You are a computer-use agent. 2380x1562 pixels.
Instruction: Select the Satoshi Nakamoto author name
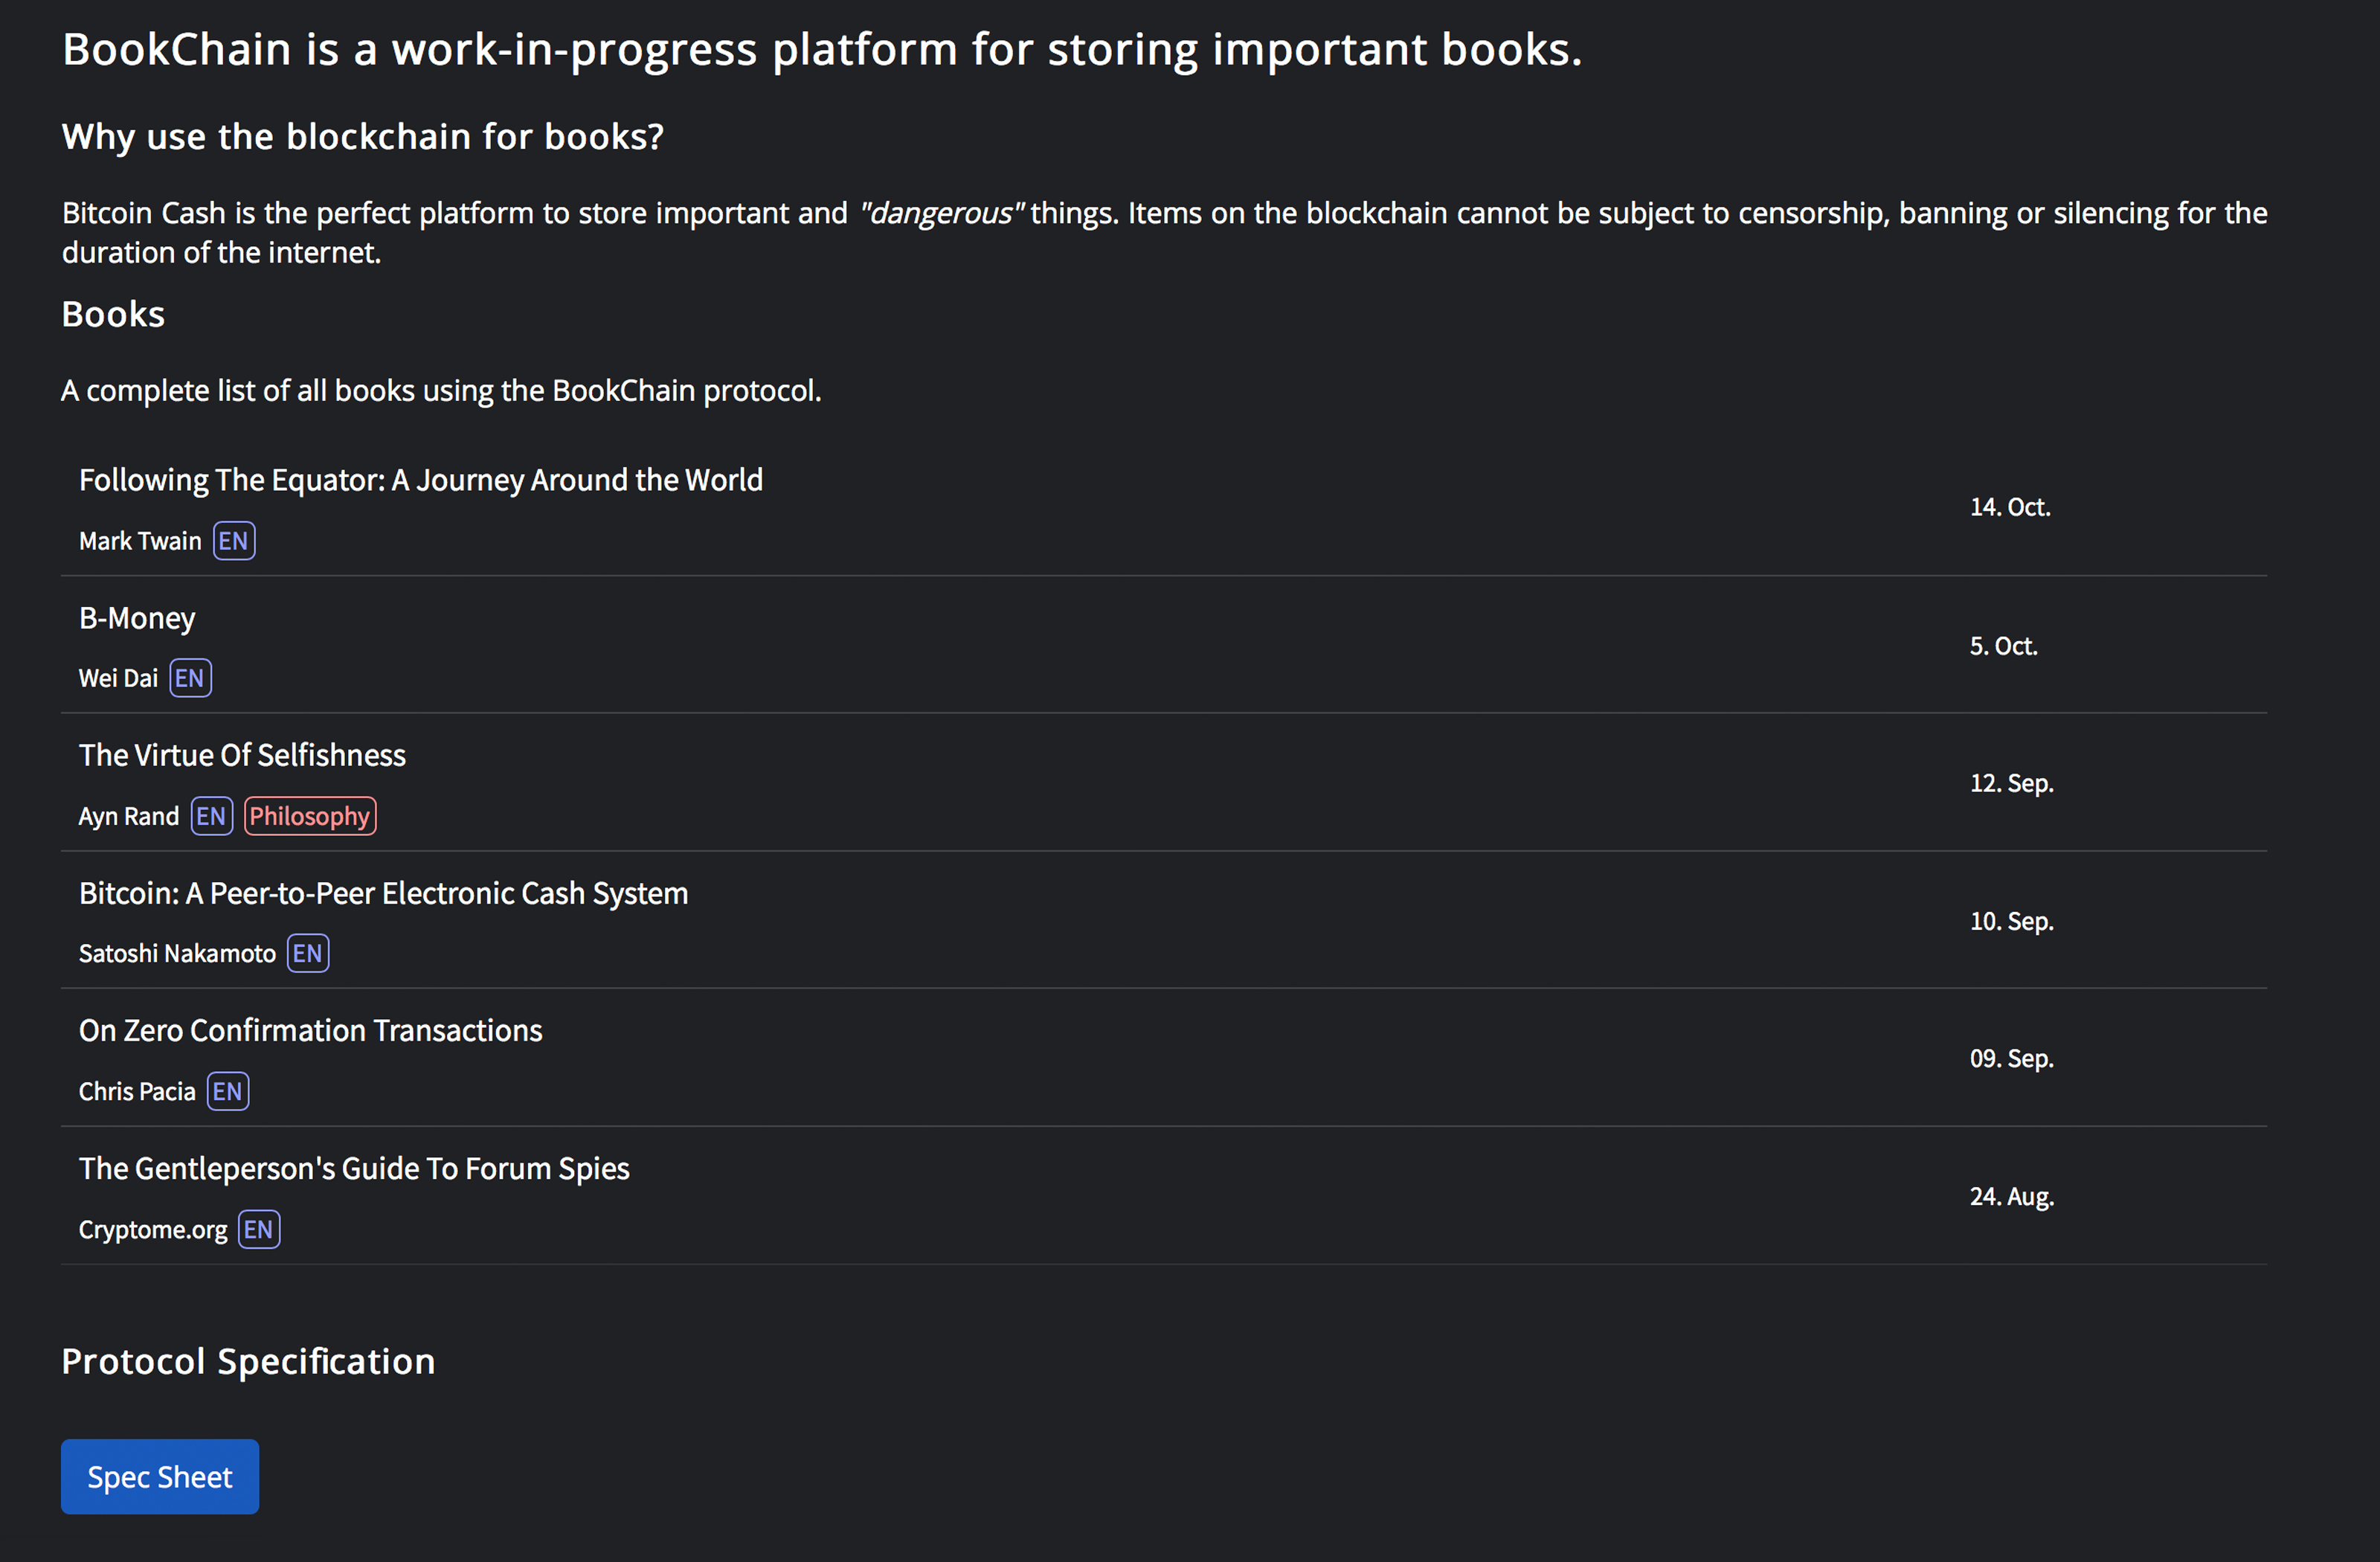177,953
